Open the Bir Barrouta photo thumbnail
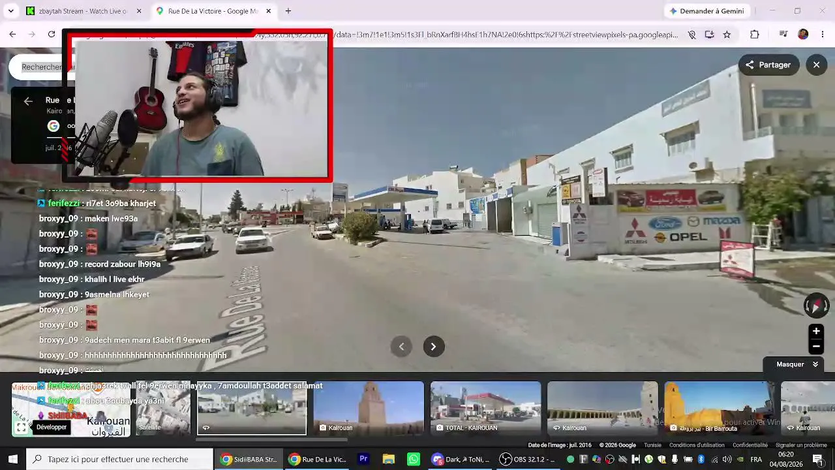Image resolution: width=835 pixels, height=470 pixels. (x=719, y=409)
